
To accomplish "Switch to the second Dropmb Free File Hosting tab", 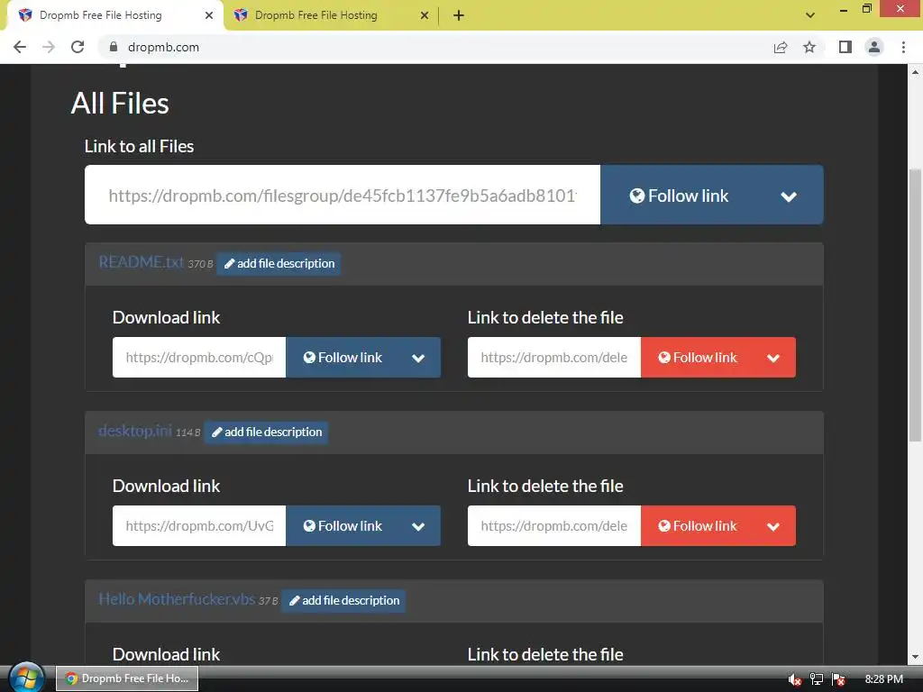I will click(330, 15).
